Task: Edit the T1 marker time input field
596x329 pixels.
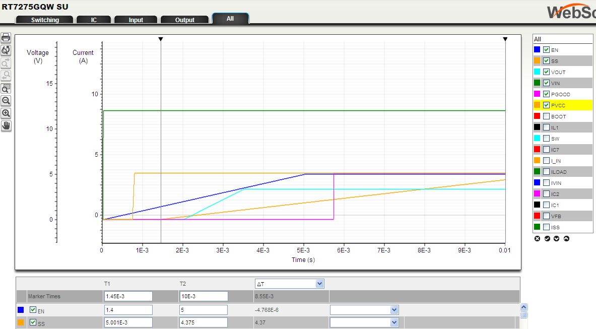Action: click(x=128, y=296)
